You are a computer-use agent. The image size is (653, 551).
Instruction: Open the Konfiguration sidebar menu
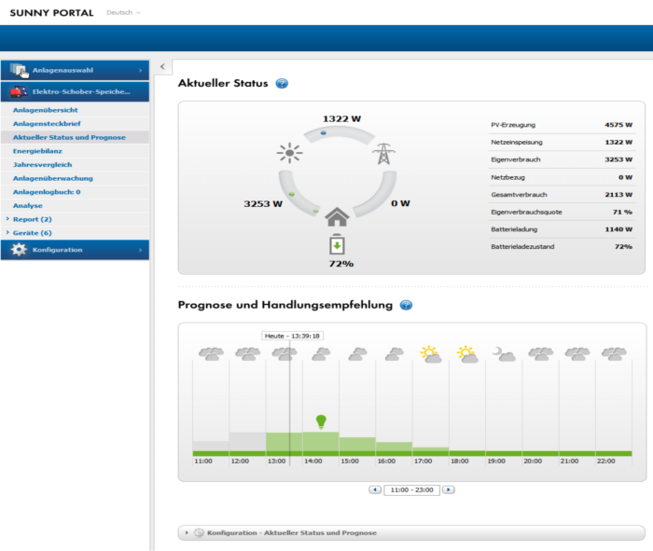coord(75,250)
